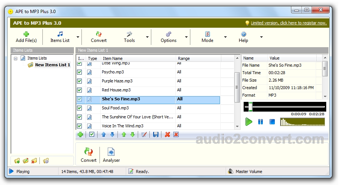Expand the Tools dropdown arrow
Viewport: 339px width, 185px height.
[147, 37]
